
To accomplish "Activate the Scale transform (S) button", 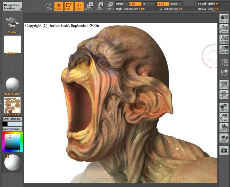I will tap(99, 6).
